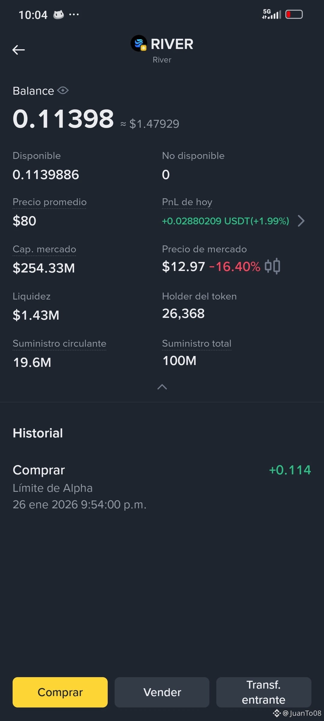324x721 pixels.
Task: Tap the Cap. mercado label
Action: tap(44, 249)
